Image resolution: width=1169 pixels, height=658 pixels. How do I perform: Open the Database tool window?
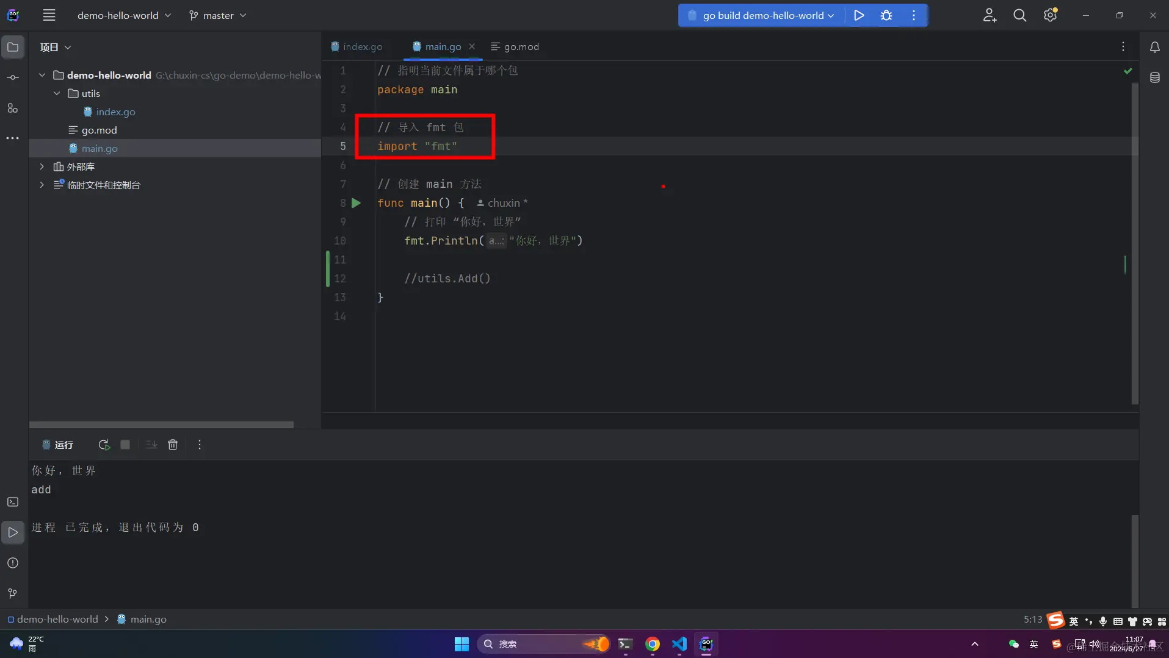1154,77
